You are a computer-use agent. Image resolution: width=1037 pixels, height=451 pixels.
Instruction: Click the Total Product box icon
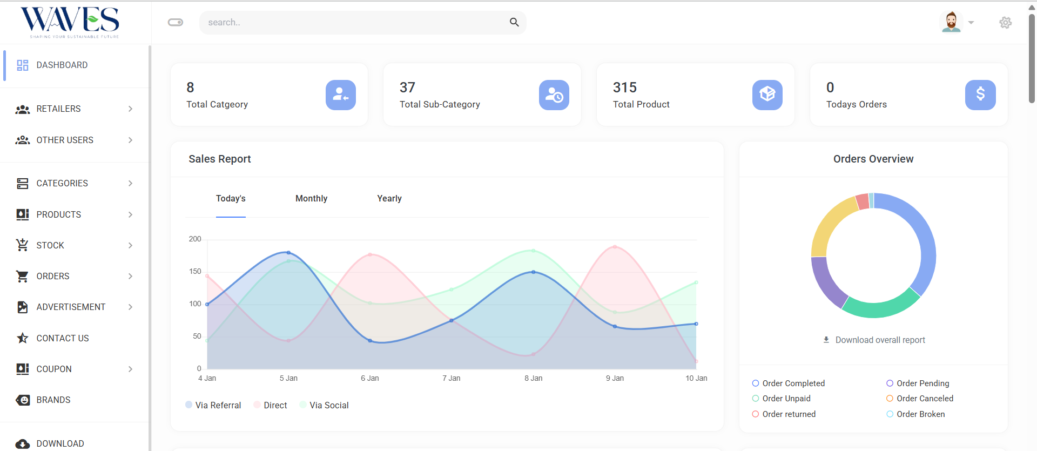(x=767, y=95)
